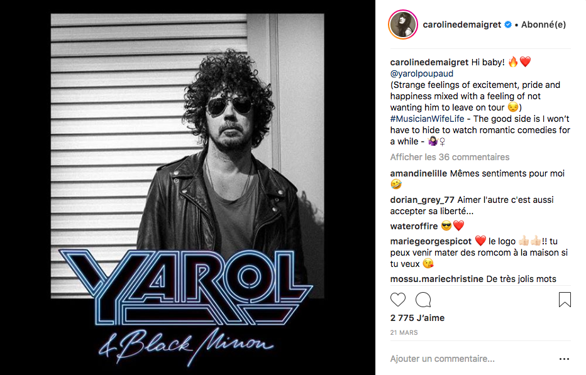Open the three-dot more options menu
Screen dimensions: 586x375
(x=564, y=359)
